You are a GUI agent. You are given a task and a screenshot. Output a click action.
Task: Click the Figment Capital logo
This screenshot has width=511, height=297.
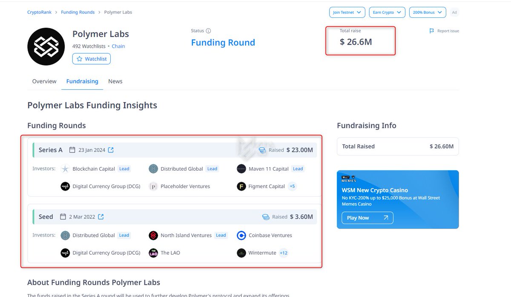point(241,186)
